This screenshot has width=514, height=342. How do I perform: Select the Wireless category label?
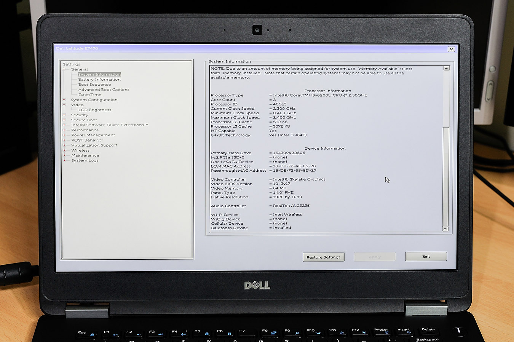pyautogui.click(x=80, y=150)
